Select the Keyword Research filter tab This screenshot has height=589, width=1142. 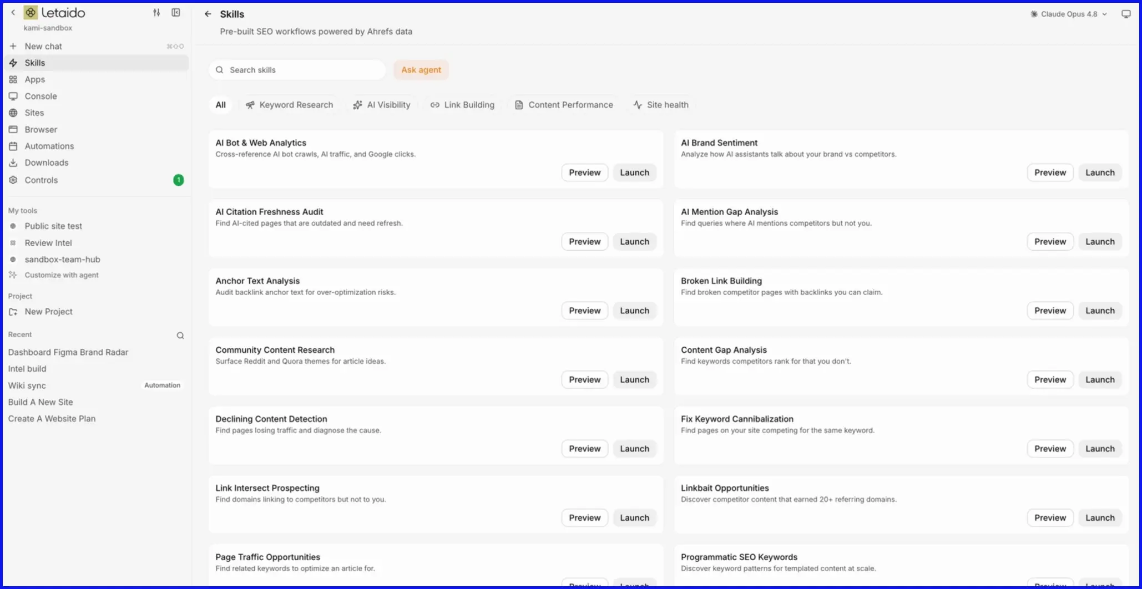[289, 105]
